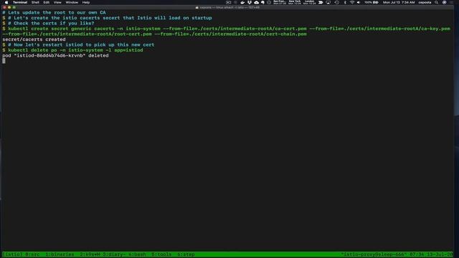459x258 pixels.
Task: Click the 'kubectl delete po' command line
Action: pos(75,50)
